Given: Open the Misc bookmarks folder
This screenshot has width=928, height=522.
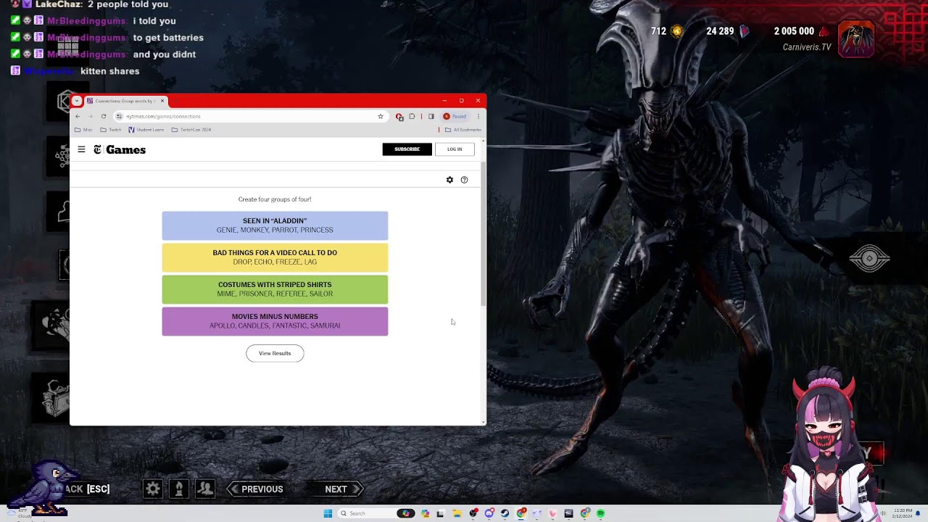Looking at the screenshot, I should pos(83,130).
